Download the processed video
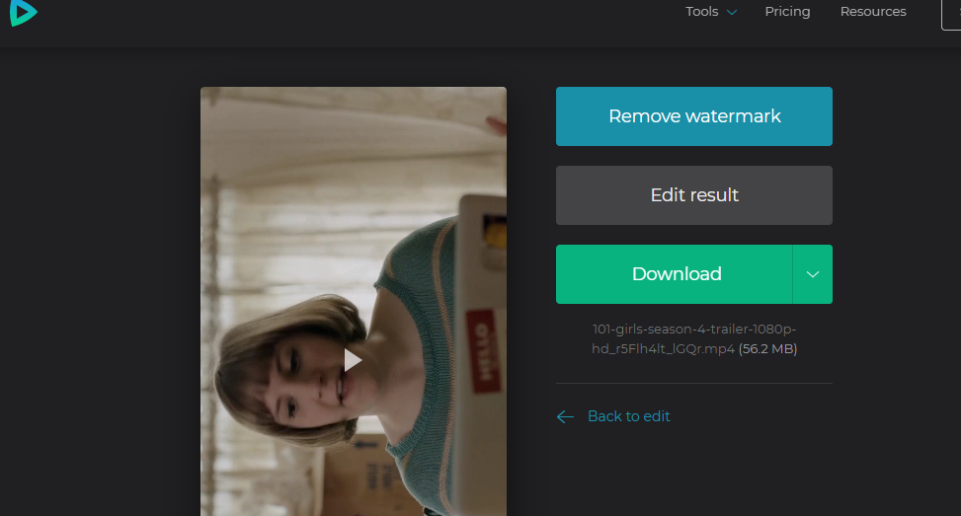 [x=675, y=274]
